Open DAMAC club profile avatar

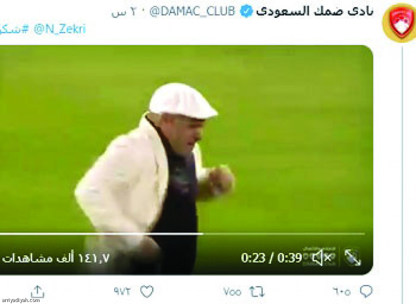tap(399, 23)
